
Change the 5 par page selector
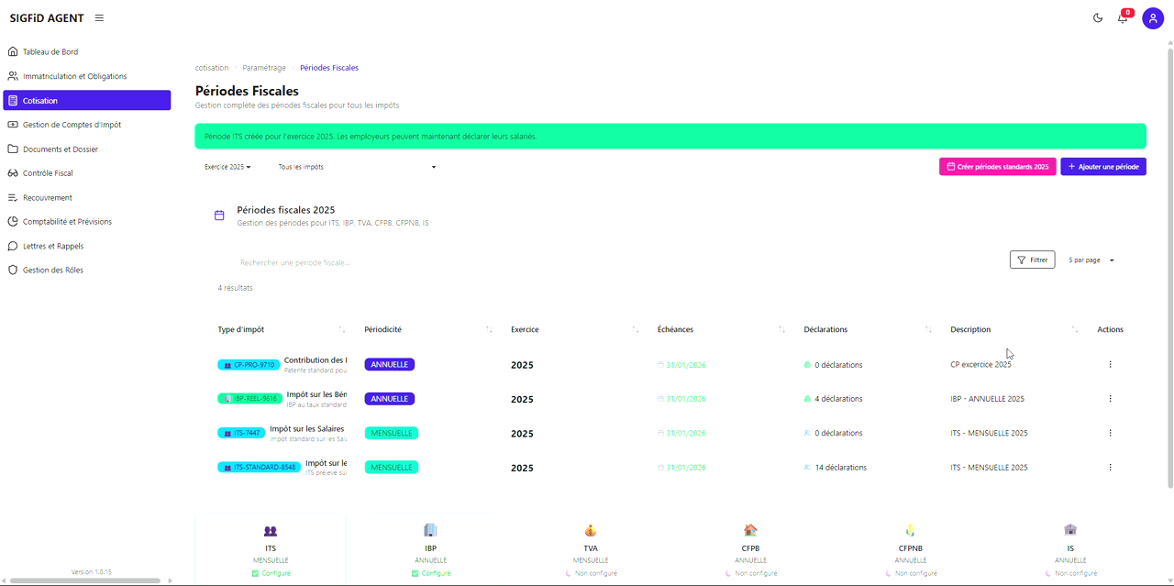1091,260
